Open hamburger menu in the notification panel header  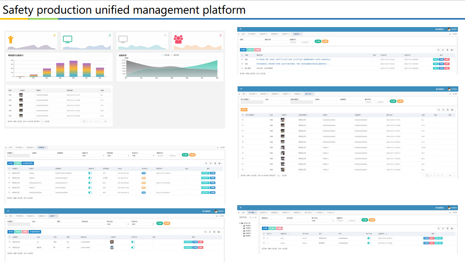point(240,29)
